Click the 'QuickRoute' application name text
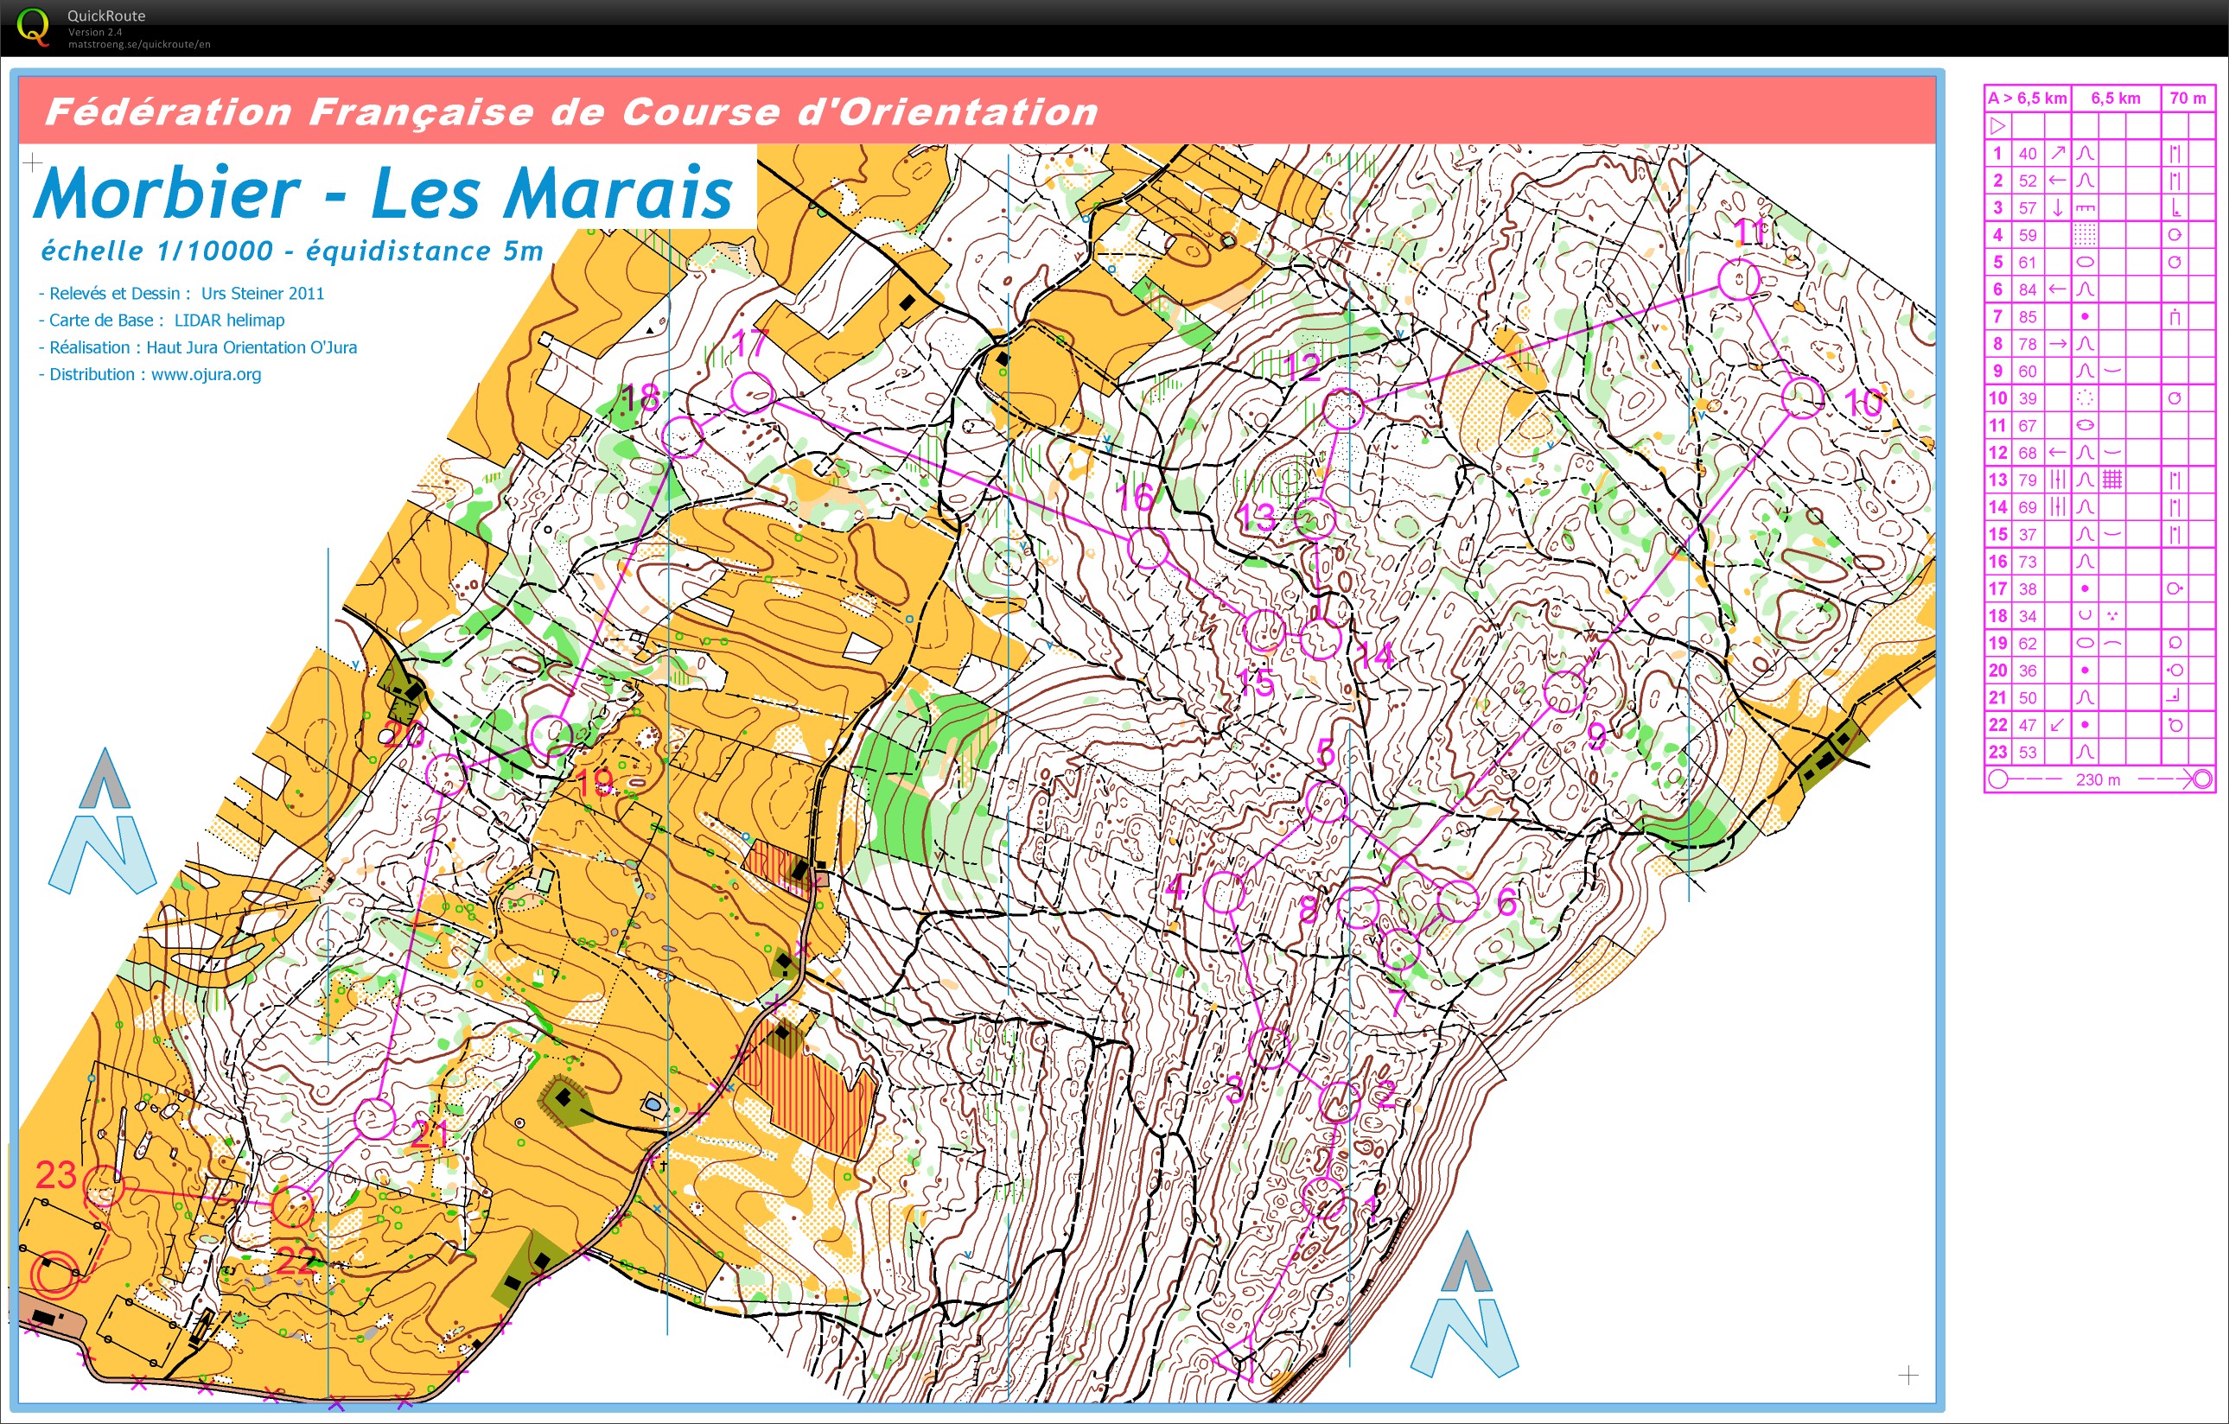 [105, 16]
